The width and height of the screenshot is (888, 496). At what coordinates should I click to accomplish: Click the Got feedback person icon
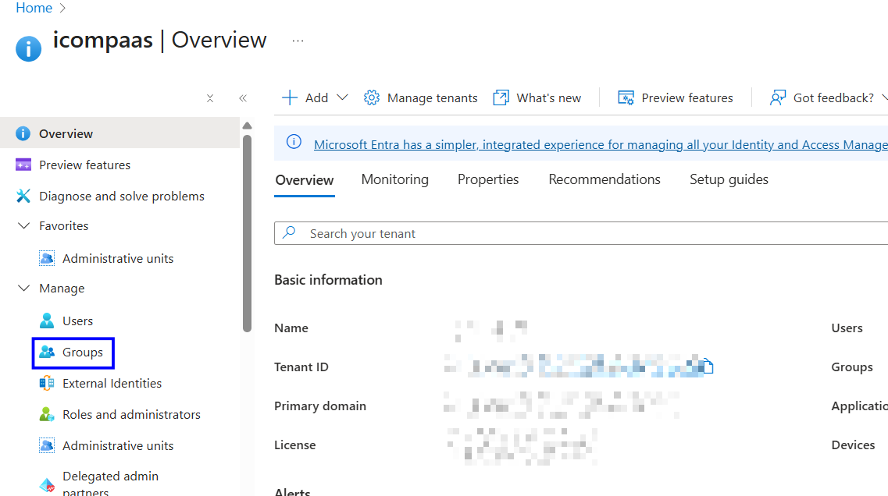point(778,97)
